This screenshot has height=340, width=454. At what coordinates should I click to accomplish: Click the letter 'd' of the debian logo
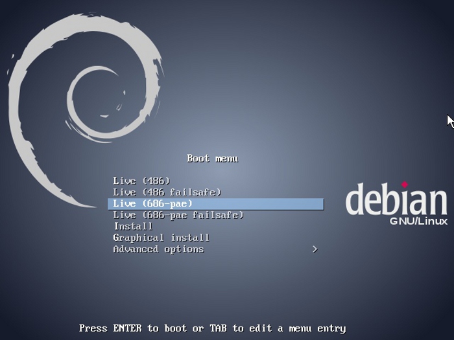pyautogui.click(x=356, y=200)
